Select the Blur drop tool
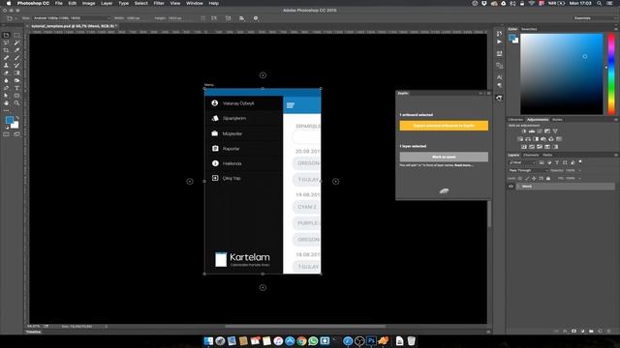 click(x=6, y=80)
